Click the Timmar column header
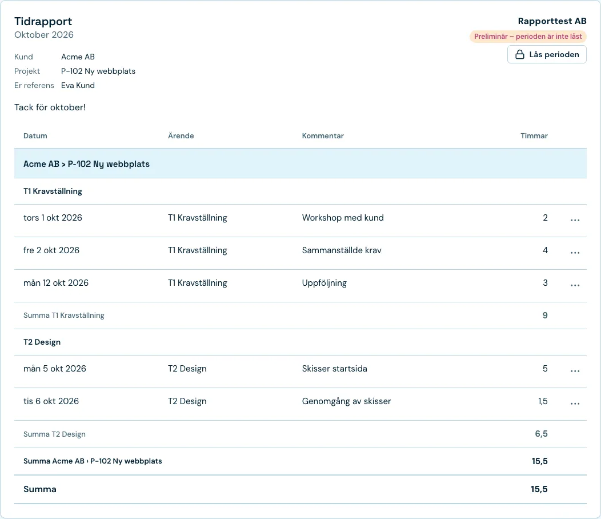601x519 pixels. coord(534,136)
